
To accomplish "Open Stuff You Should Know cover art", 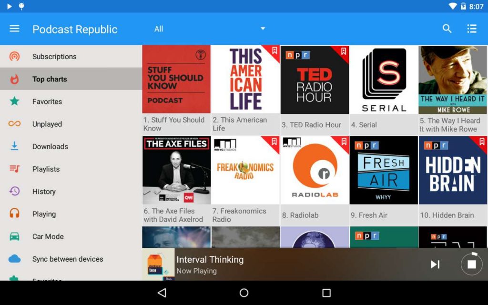I will pos(176,80).
